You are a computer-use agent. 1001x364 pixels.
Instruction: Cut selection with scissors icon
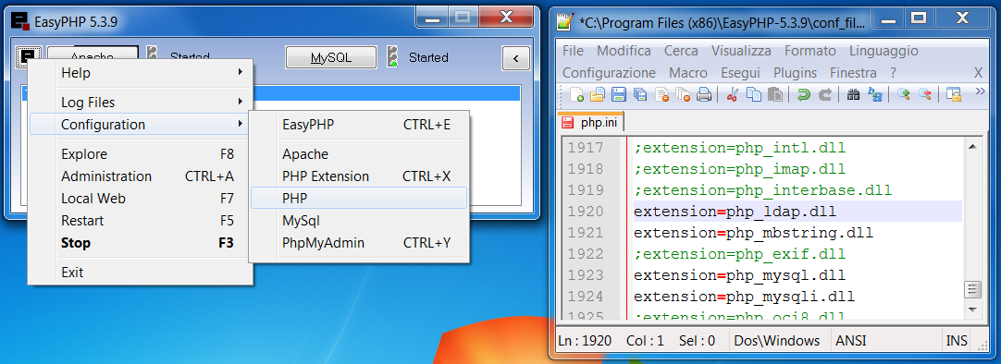click(x=732, y=95)
